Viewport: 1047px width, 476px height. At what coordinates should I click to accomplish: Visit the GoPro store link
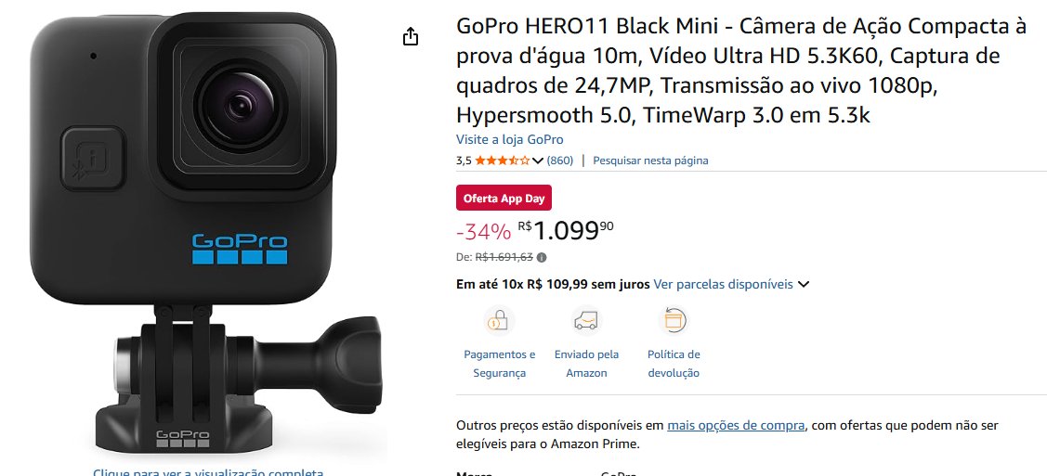(x=509, y=140)
